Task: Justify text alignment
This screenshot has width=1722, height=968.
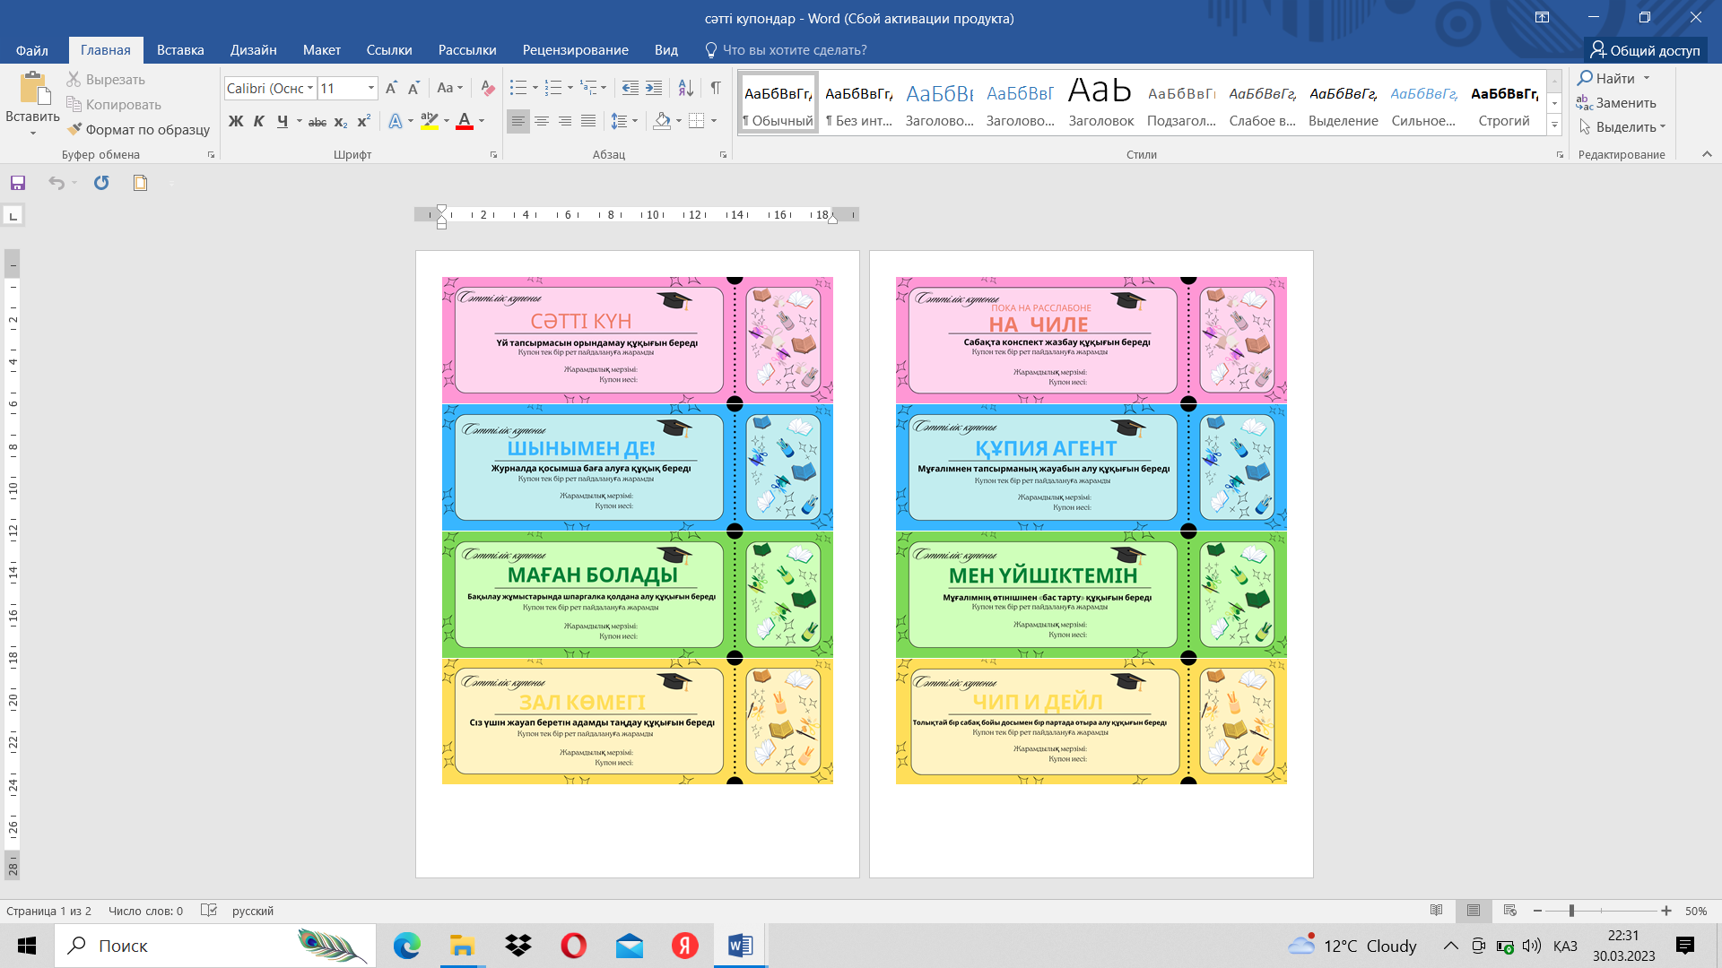Action: (x=588, y=120)
